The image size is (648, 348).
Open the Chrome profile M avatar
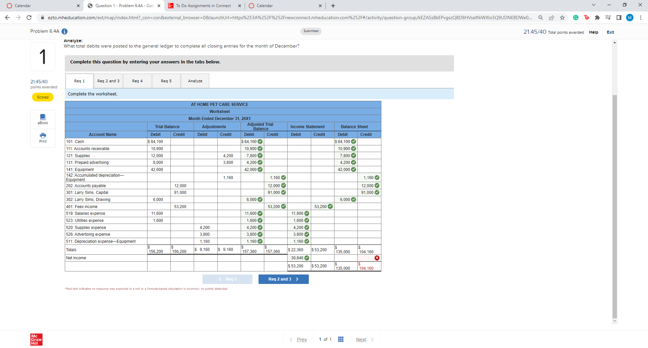(x=630, y=18)
